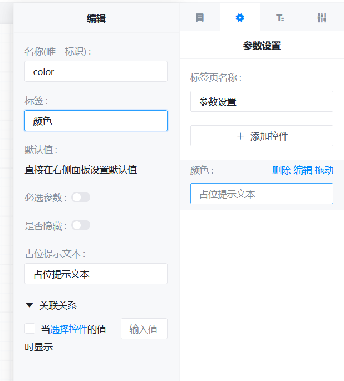Click 编辑 beside the 颜色 control
Viewport: 344px width, 381px height.
tap(303, 170)
